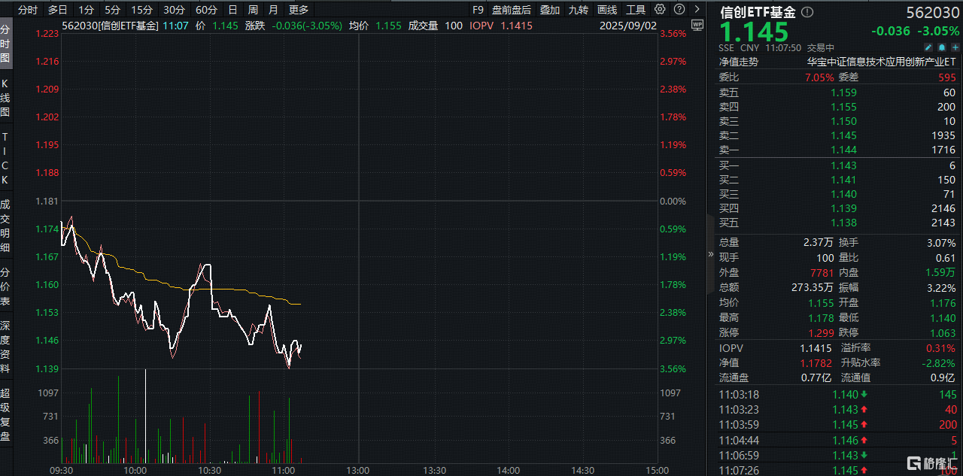Click the chart header title 562030[信创ETF基金]
The height and width of the screenshot is (476, 963).
coord(111,25)
